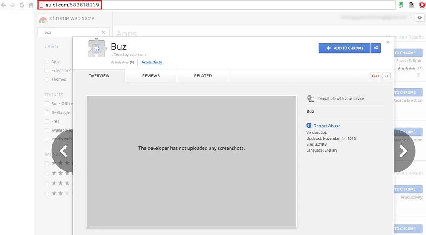The image size is (426, 235).
Task: Expand the account email dropdown arrow
Action: pyautogui.click(x=411, y=17)
